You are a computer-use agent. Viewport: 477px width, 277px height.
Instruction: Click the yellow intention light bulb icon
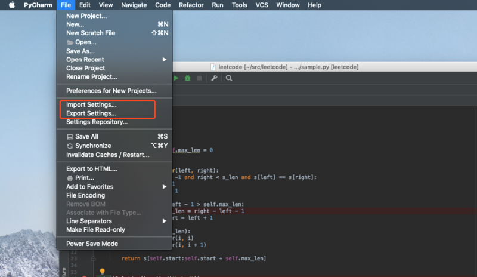102,271
